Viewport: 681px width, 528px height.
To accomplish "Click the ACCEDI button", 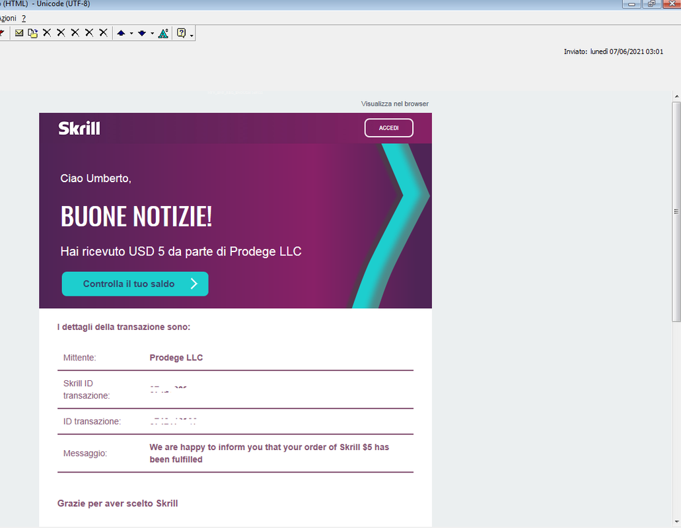I will [388, 128].
